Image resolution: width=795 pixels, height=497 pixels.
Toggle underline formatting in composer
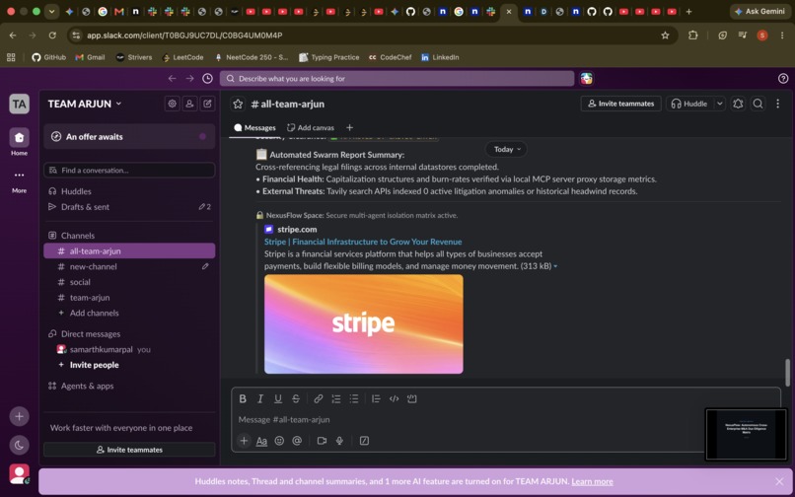click(278, 398)
